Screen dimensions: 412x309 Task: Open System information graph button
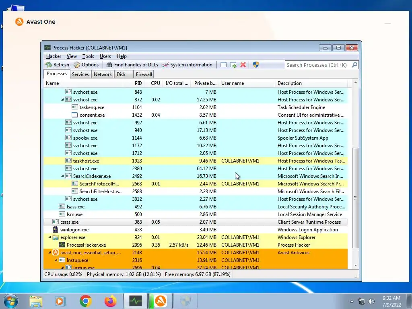[x=187, y=65]
